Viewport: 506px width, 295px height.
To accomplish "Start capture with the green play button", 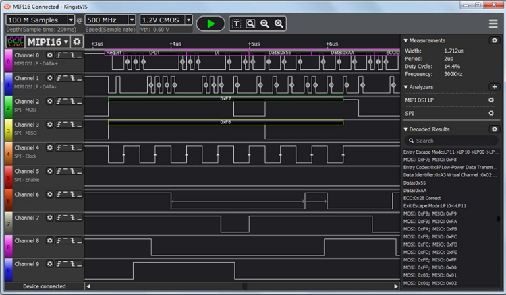I will coord(210,23).
